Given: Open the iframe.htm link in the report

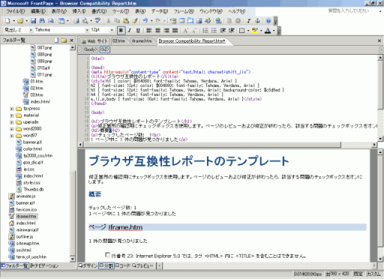Looking at the screenshot, I should (x=125, y=227).
